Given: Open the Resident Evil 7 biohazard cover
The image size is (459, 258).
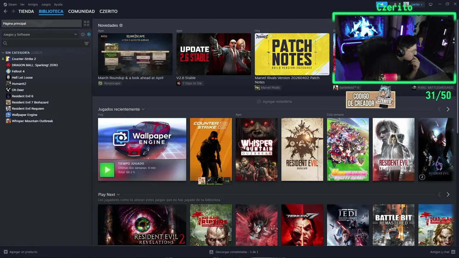Looking at the screenshot, I should (302, 149).
